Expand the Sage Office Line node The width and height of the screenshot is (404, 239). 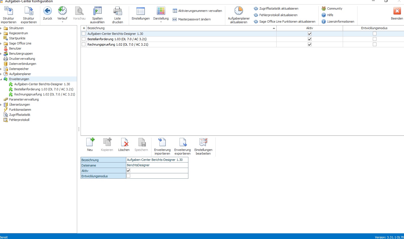pyautogui.click(x=1, y=44)
